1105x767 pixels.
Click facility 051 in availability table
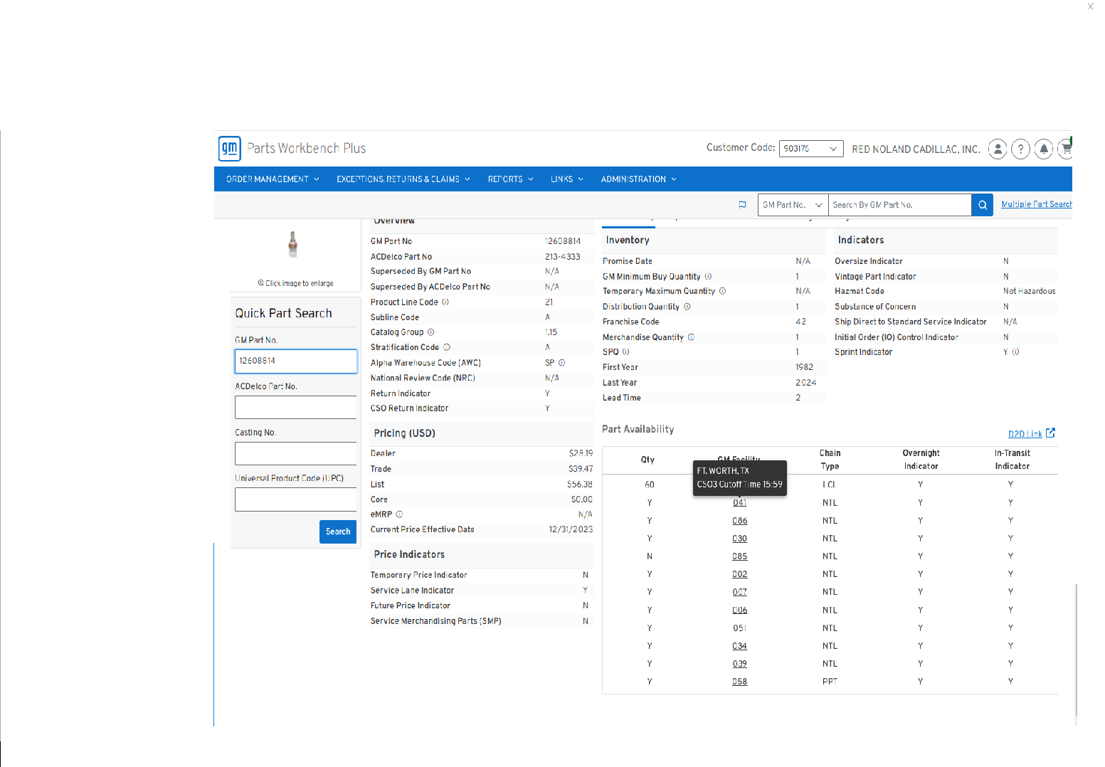pyautogui.click(x=740, y=628)
